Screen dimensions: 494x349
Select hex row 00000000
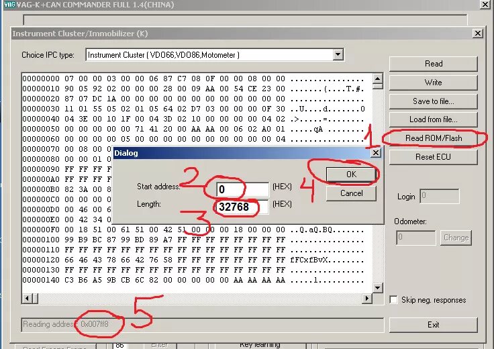[x=193, y=79]
